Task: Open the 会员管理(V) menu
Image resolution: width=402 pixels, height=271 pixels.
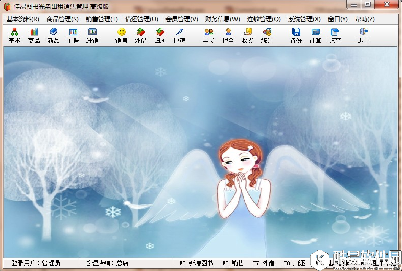Action: (181, 19)
